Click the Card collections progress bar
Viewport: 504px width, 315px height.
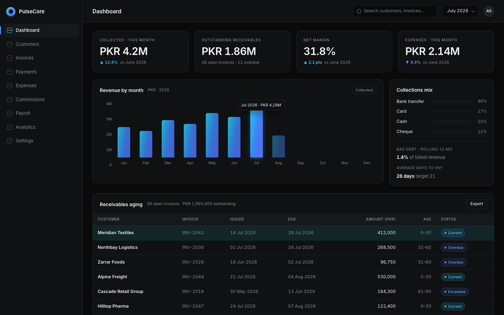point(452,111)
